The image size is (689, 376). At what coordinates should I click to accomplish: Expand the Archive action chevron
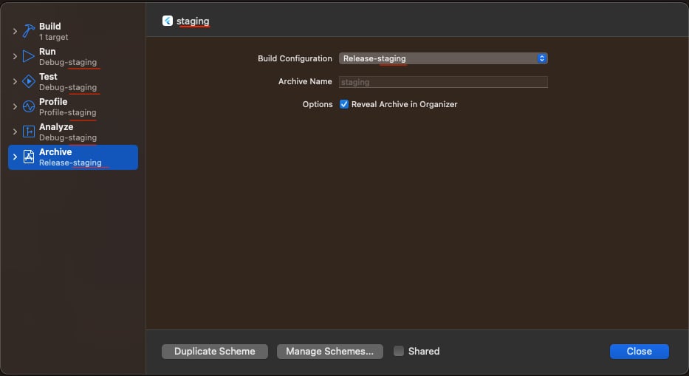pos(15,157)
